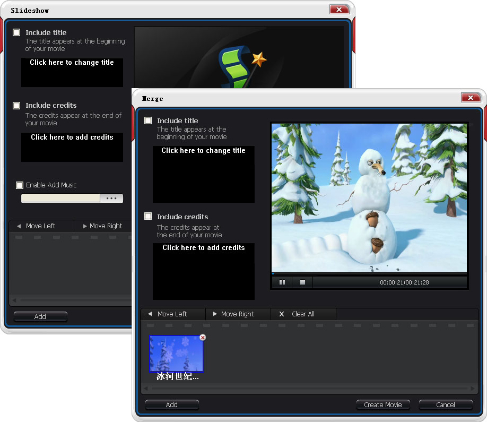Click the playback time 00:00:21/00:21:28
The image size is (487, 422).
(404, 282)
